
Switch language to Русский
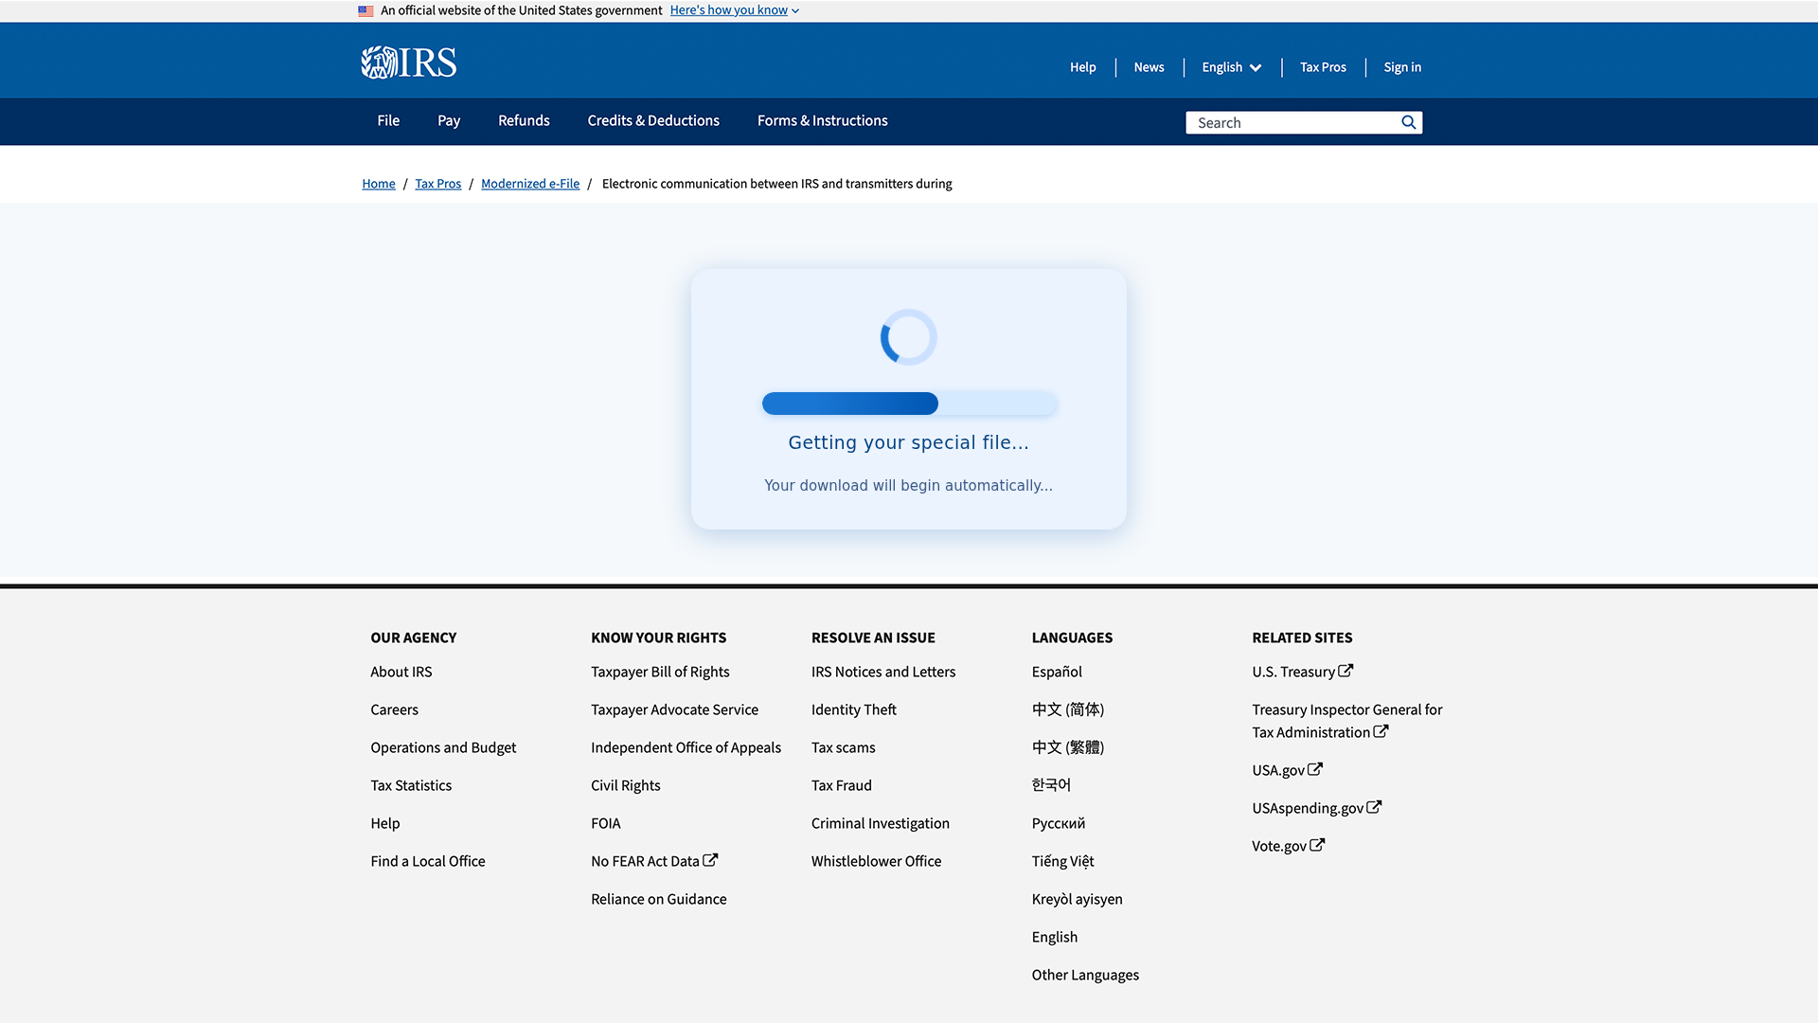coord(1059,823)
